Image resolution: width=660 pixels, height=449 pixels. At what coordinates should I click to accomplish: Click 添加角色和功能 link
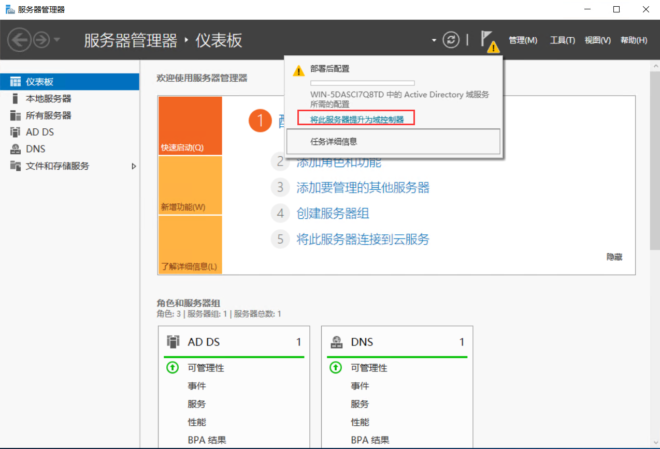click(x=339, y=162)
